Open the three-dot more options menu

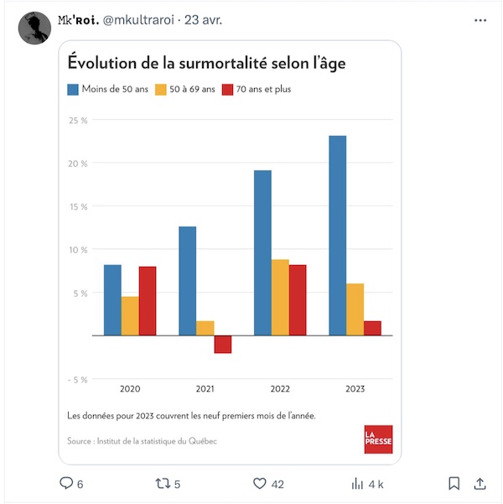[480, 20]
